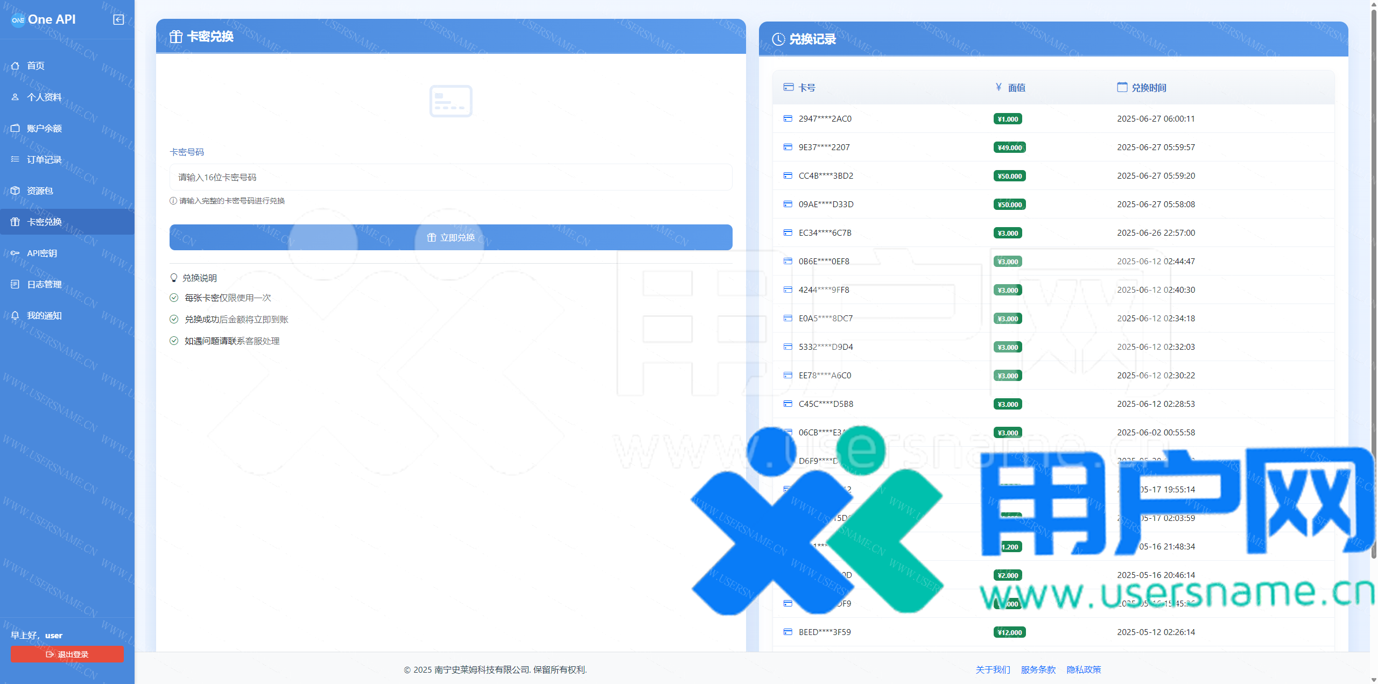Viewport: 1378px width, 684px height.
Task: Click the 我的通知 bell icon
Action: pyautogui.click(x=15, y=315)
